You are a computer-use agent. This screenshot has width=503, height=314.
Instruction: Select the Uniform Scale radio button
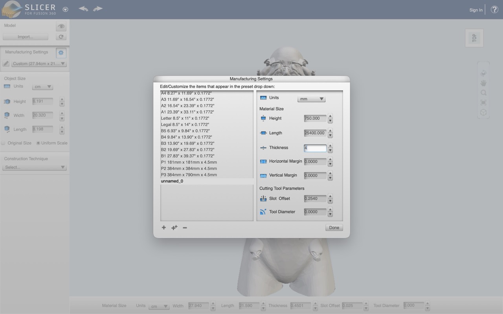point(38,143)
